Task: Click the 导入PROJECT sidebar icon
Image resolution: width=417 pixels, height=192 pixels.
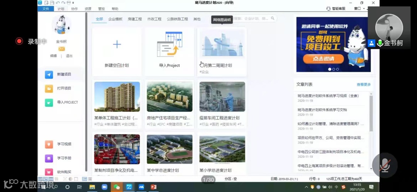Action: click(x=49, y=103)
